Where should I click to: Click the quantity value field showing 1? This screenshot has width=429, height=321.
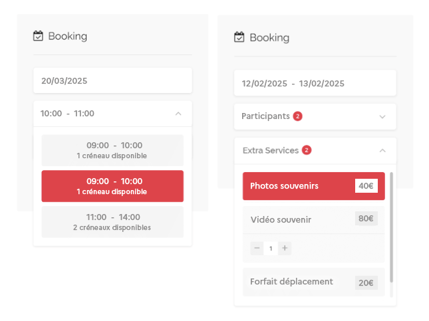[x=271, y=248]
